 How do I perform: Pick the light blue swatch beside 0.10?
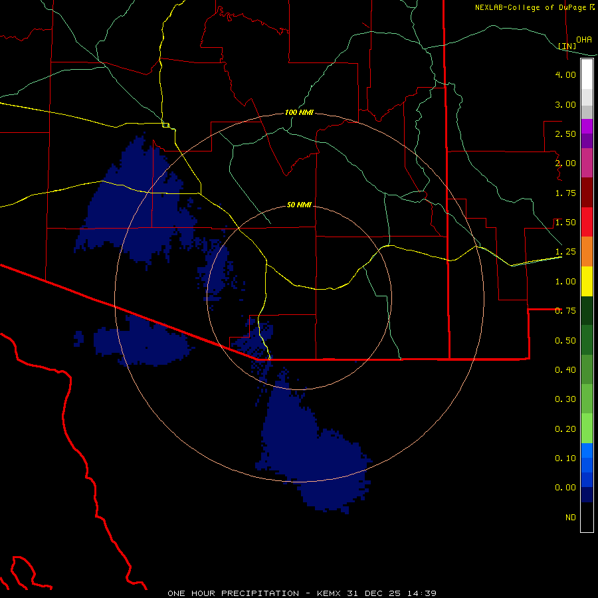click(587, 450)
